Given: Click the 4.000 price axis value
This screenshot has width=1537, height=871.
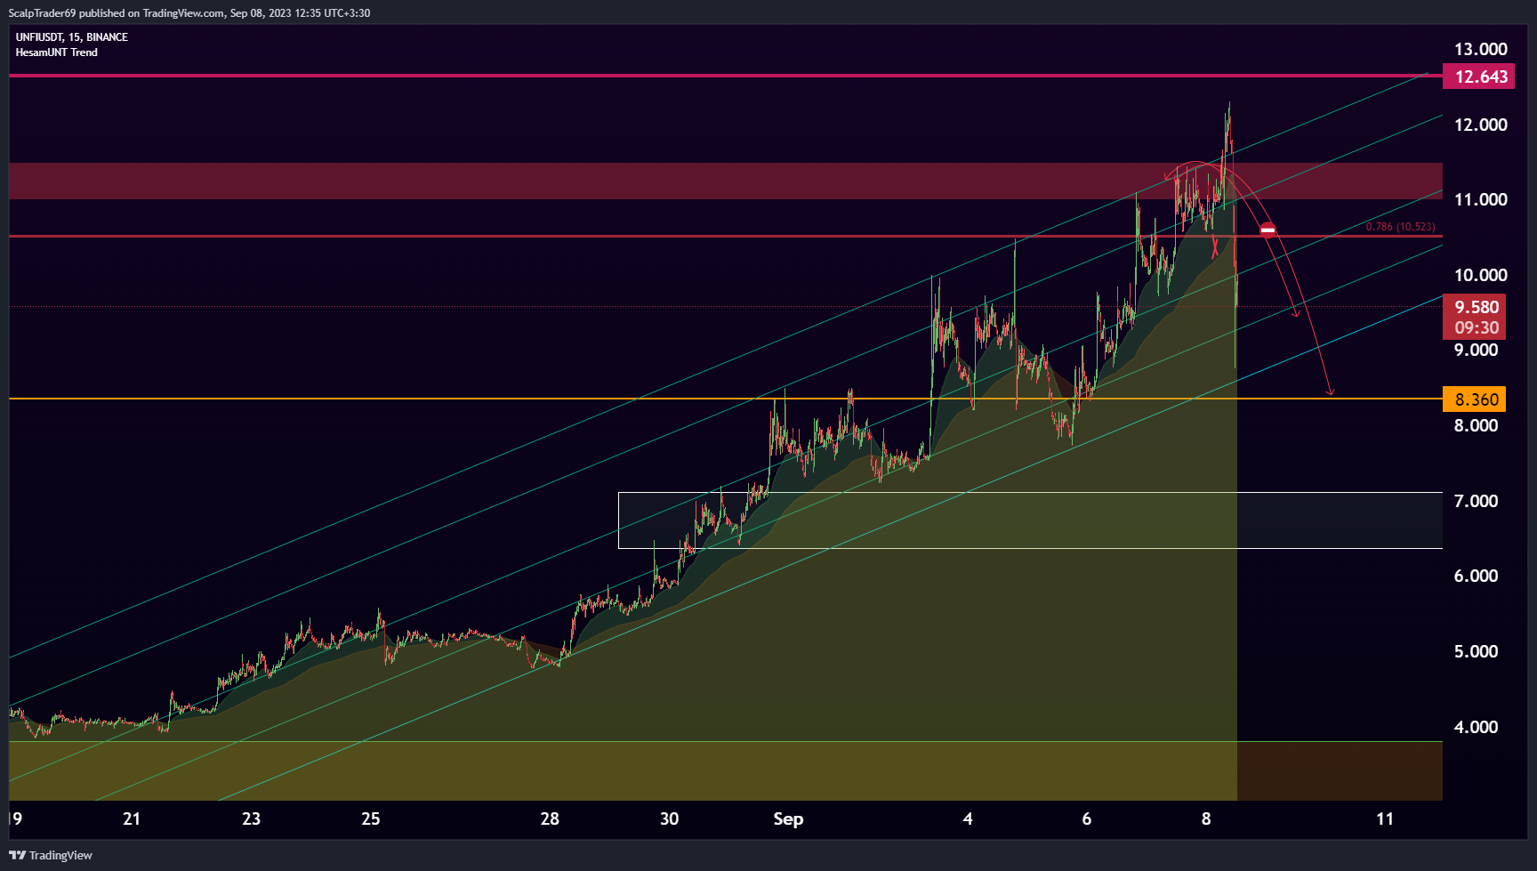Looking at the screenshot, I should pyautogui.click(x=1476, y=727).
